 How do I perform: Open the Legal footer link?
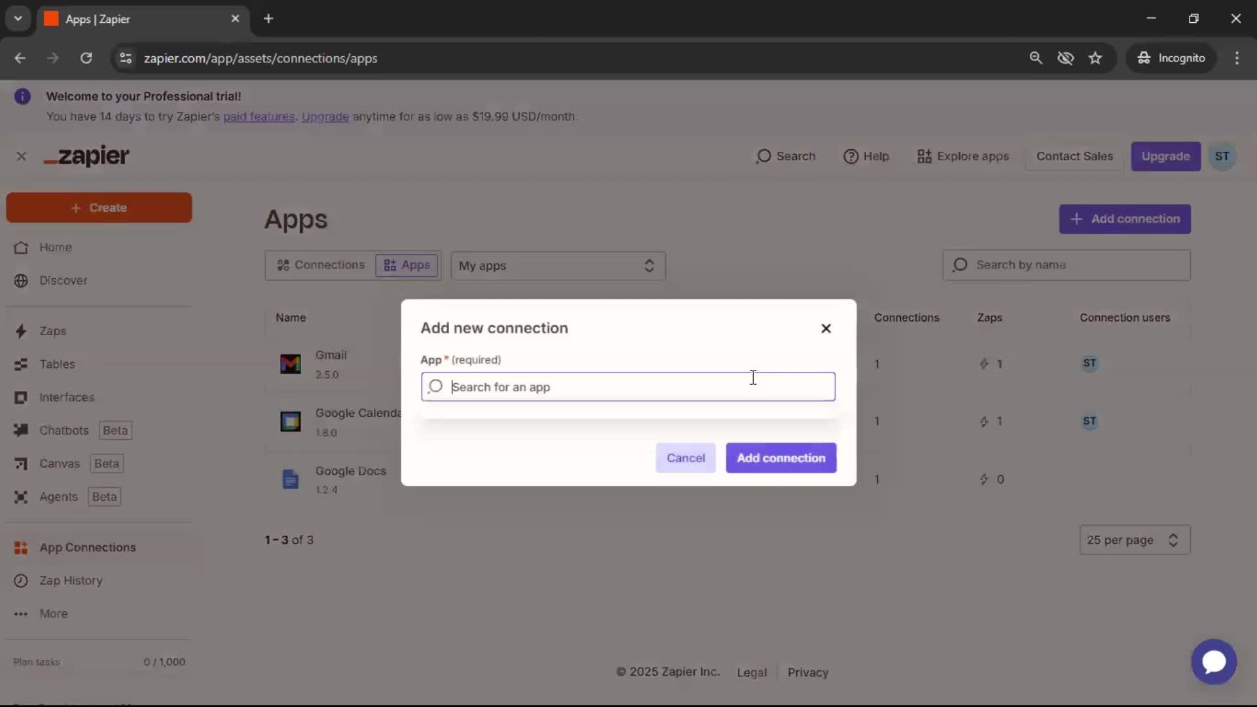[x=752, y=673]
